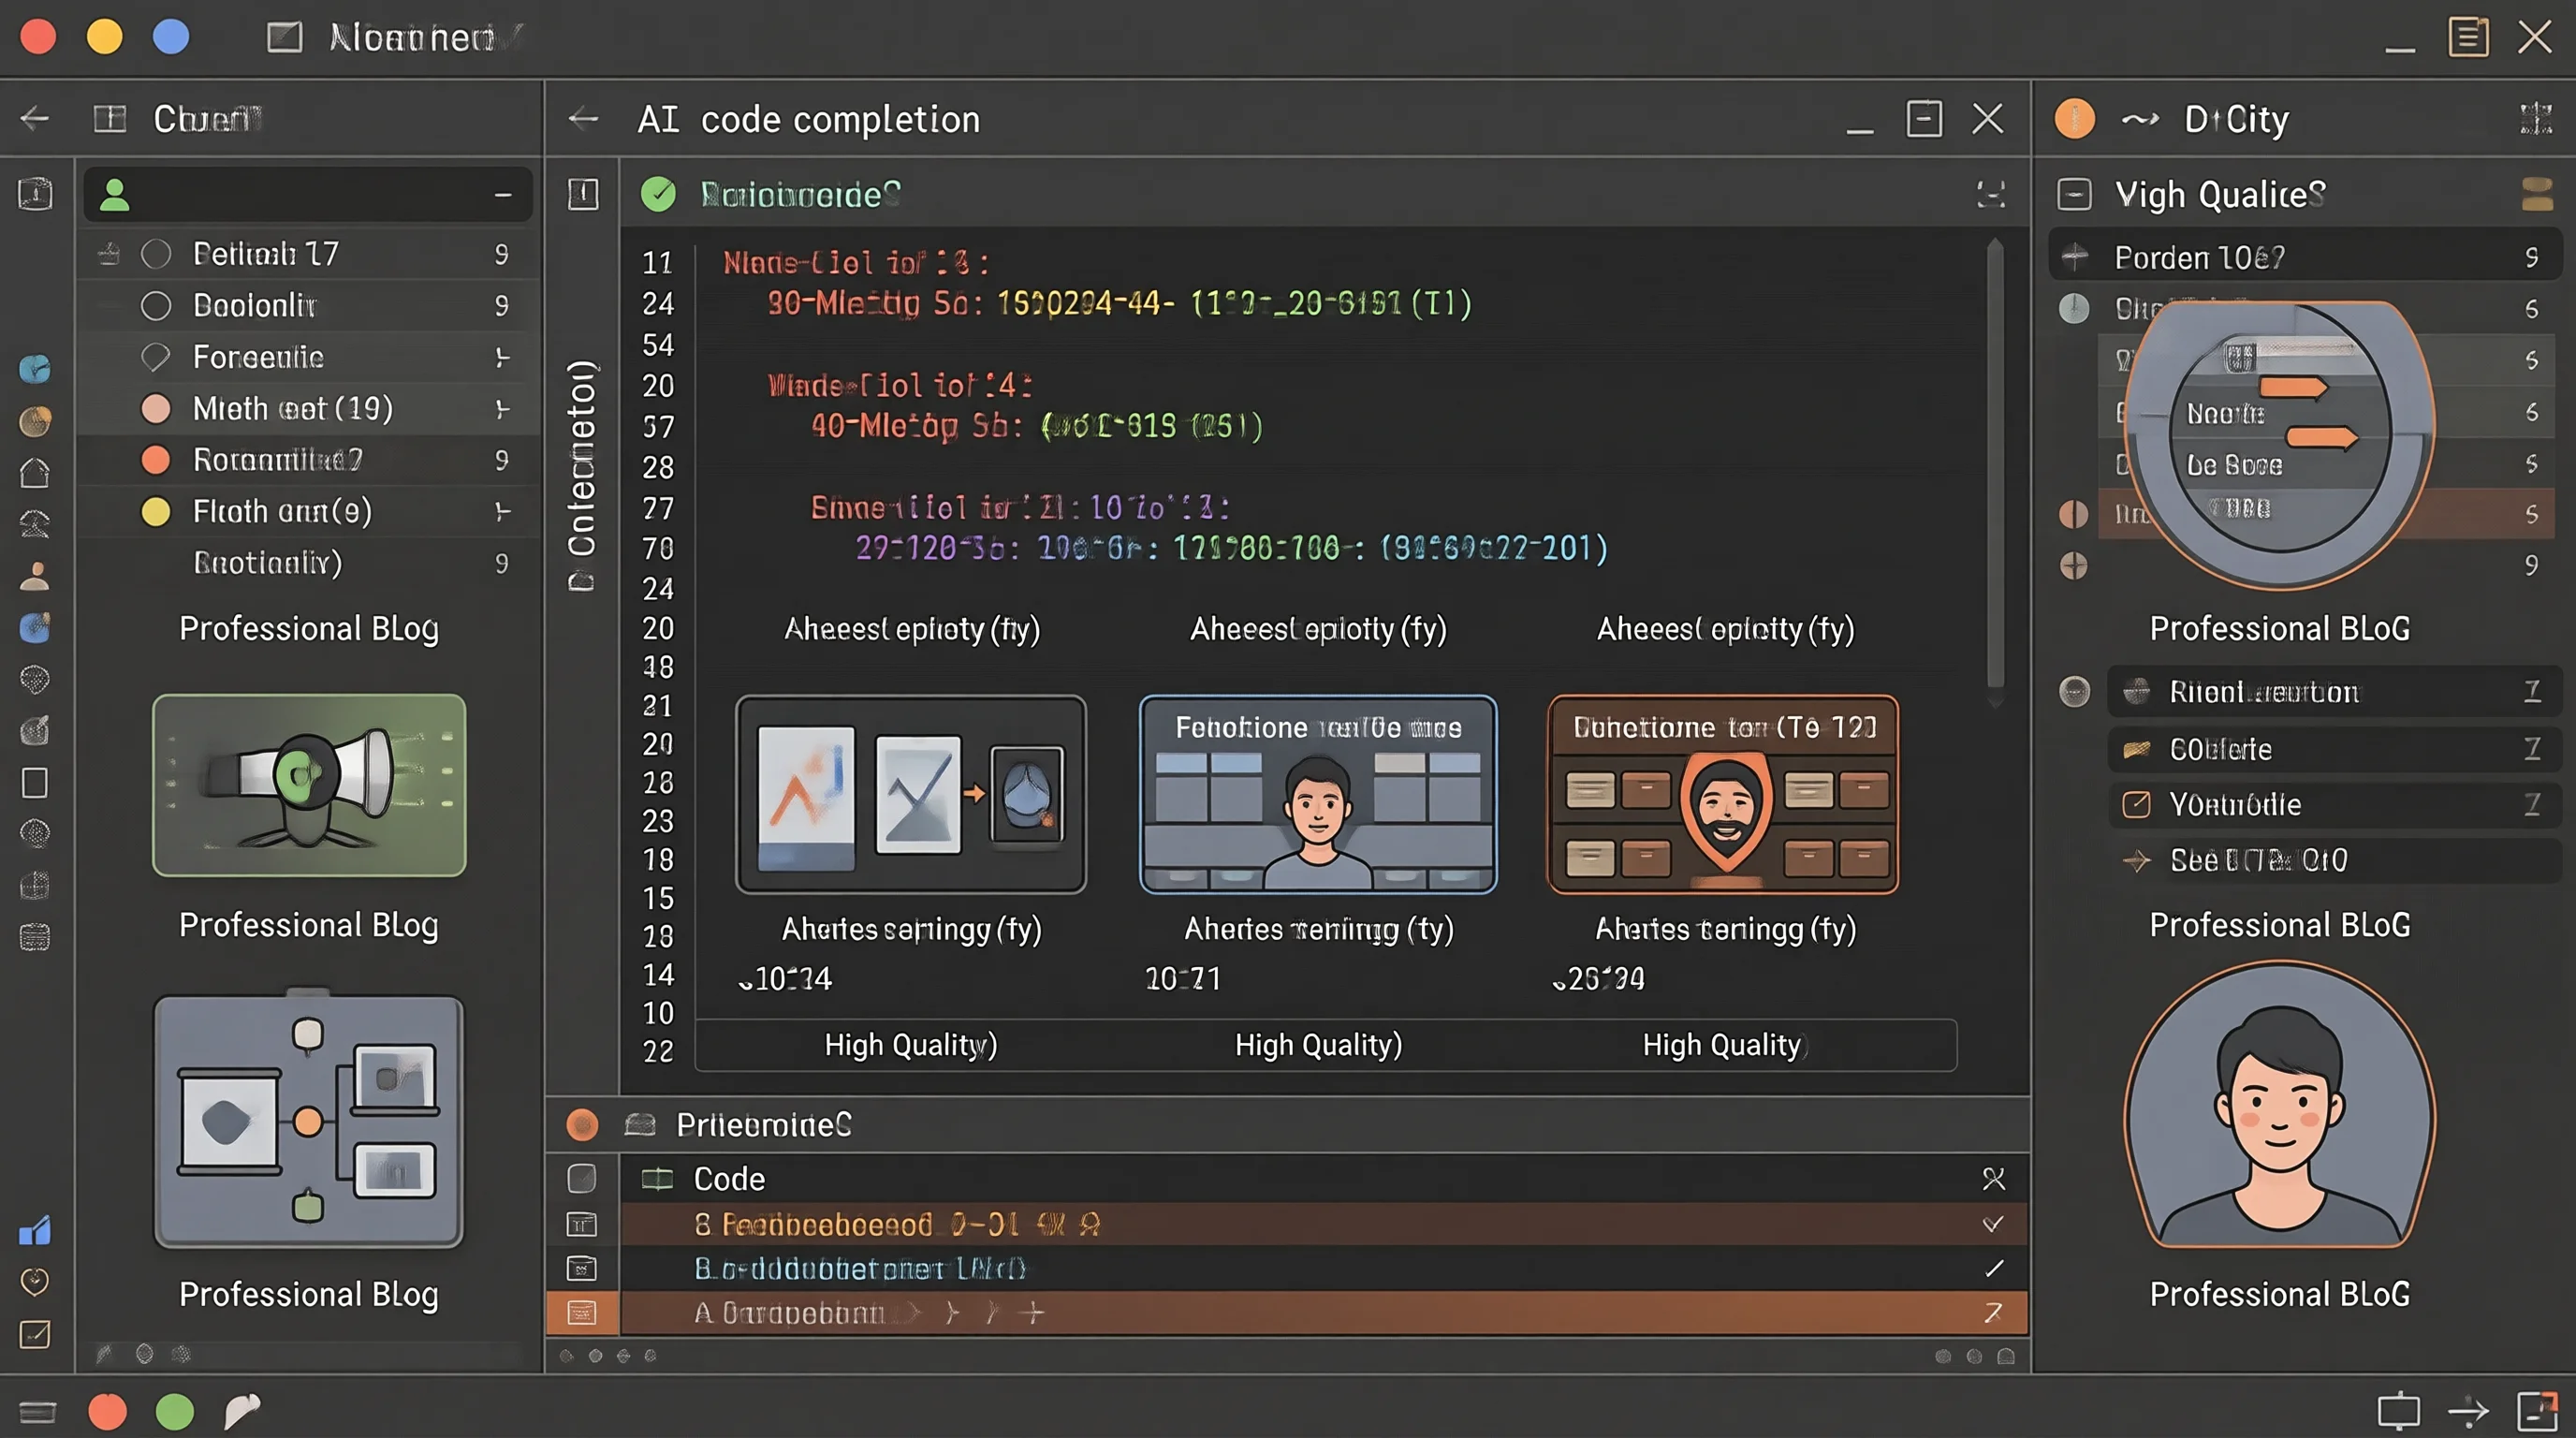2576x1438 pixels.
Task: Open the megaphone Professional Blog thumbnail
Action: point(309,785)
